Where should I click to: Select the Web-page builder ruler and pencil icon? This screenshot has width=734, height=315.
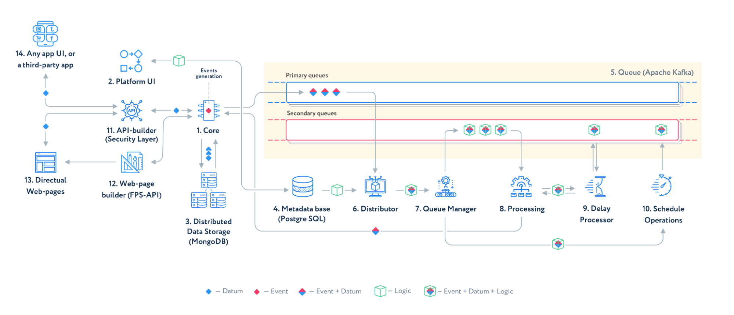(x=131, y=163)
